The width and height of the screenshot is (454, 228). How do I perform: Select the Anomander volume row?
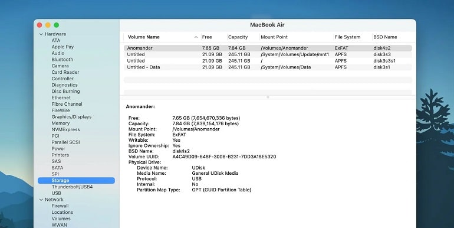(268, 48)
